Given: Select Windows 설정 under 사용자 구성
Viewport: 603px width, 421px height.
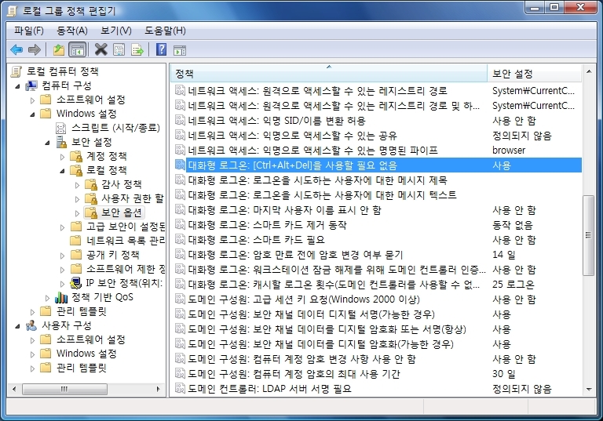Looking at the screenshot, I should (x=86, y=354).
